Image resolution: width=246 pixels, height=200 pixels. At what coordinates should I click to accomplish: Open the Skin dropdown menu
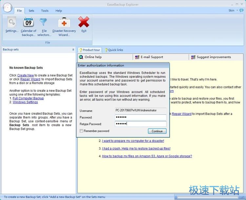coord(233,11)
